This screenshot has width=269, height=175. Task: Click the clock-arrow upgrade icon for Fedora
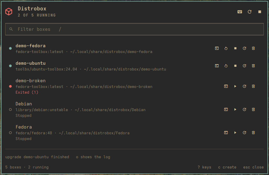tap(244, 133)
